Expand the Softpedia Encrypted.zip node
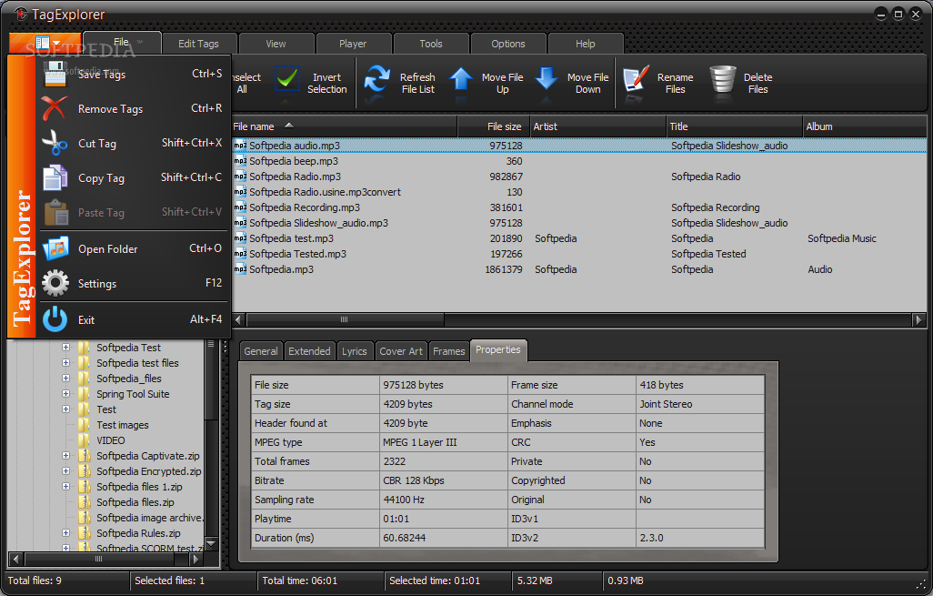This screenshot has height=596, width=933. [66, 471]
